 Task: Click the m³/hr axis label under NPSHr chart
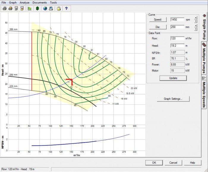point(77,155)
